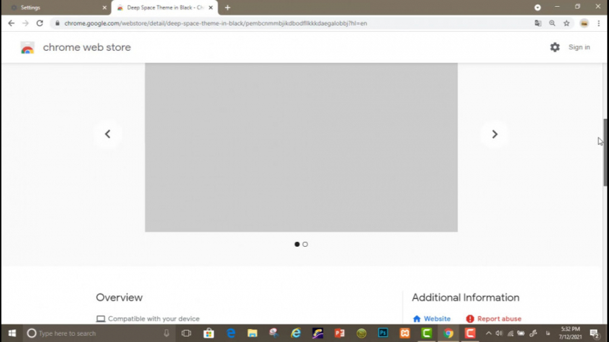The image size is (609, 342).
Task: Open the battery status in tray
Action: 521,333
